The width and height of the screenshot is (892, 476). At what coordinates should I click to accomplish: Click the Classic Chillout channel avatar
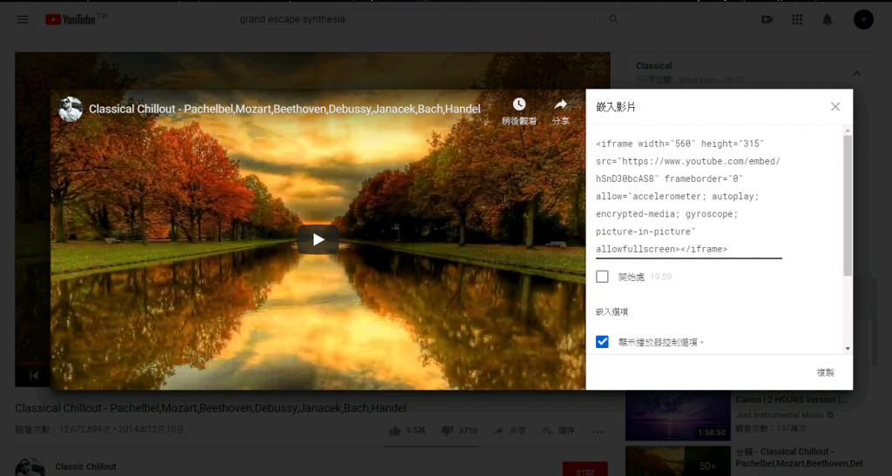click(30, 467)
